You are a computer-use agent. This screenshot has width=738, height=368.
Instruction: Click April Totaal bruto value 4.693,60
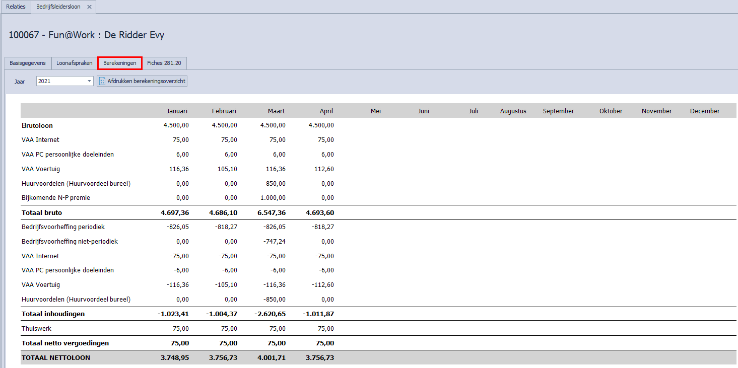[321, 213]
